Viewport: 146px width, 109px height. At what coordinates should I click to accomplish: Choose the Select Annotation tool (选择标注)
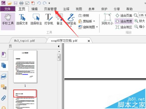point(36,19)
